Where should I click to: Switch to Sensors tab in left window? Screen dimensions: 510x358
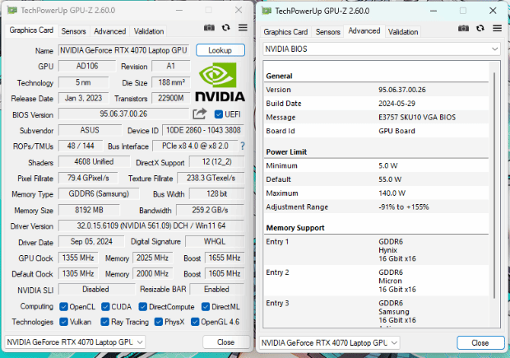point(73,31)
